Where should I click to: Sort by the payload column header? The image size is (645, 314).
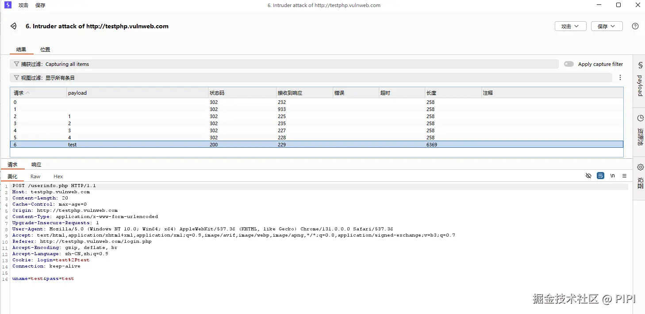click(137, 93)
